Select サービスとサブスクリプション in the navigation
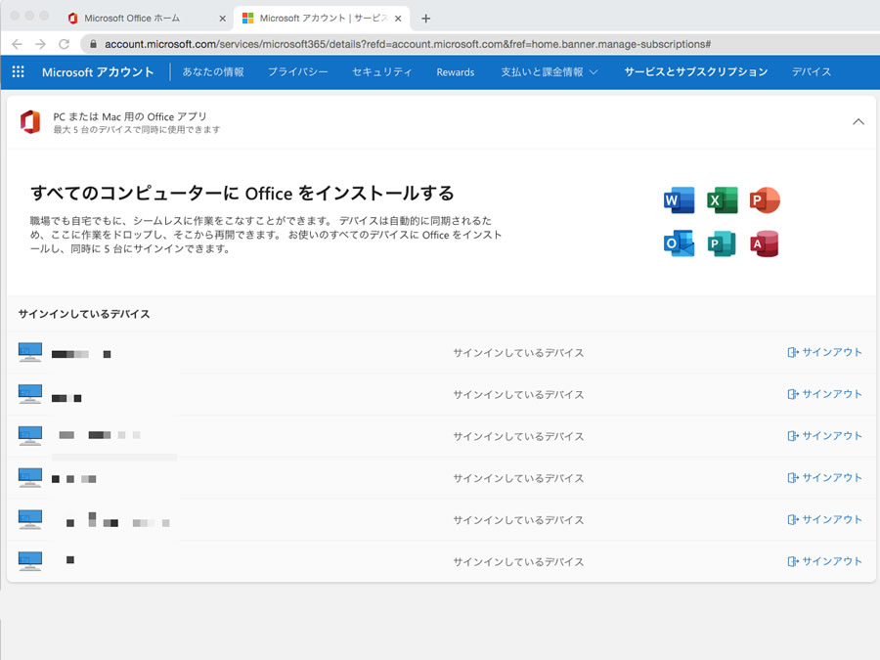 coord(696,71)
